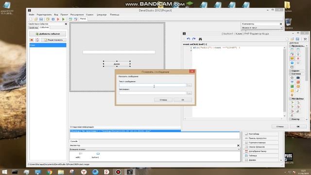Open the Большие иконки view dropdown

[155, 149]
